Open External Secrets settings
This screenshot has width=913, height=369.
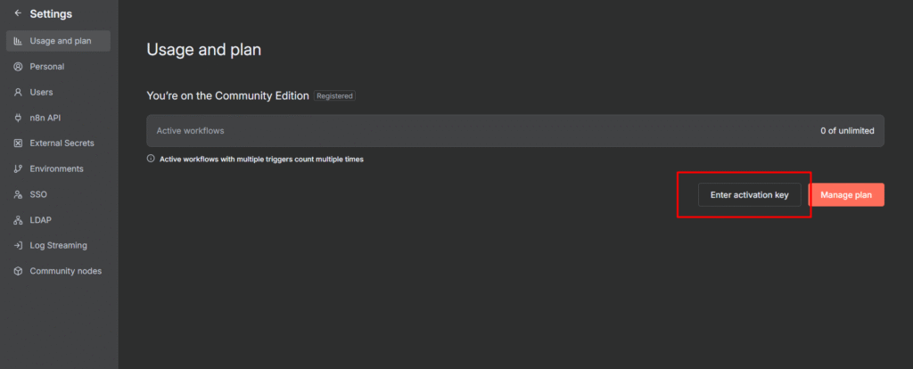click(x=62, y=143)
